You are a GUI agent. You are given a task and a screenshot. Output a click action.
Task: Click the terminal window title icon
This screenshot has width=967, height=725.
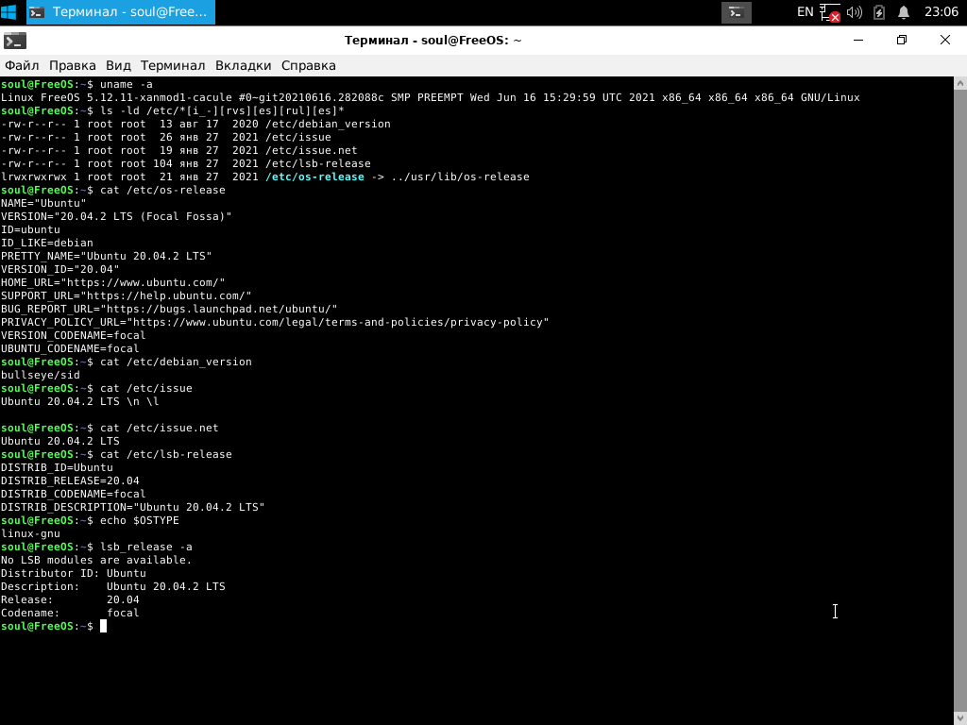click(15, 40)
